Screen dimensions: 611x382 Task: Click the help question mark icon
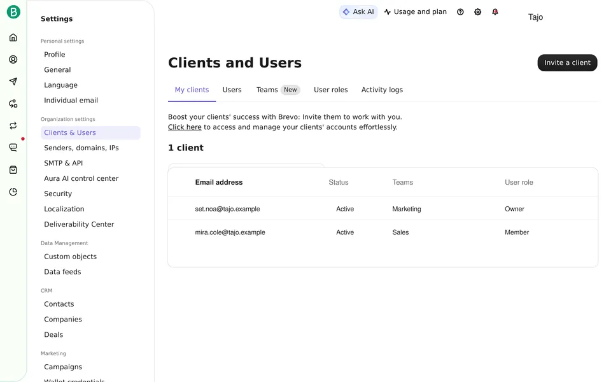coord(460,12)
